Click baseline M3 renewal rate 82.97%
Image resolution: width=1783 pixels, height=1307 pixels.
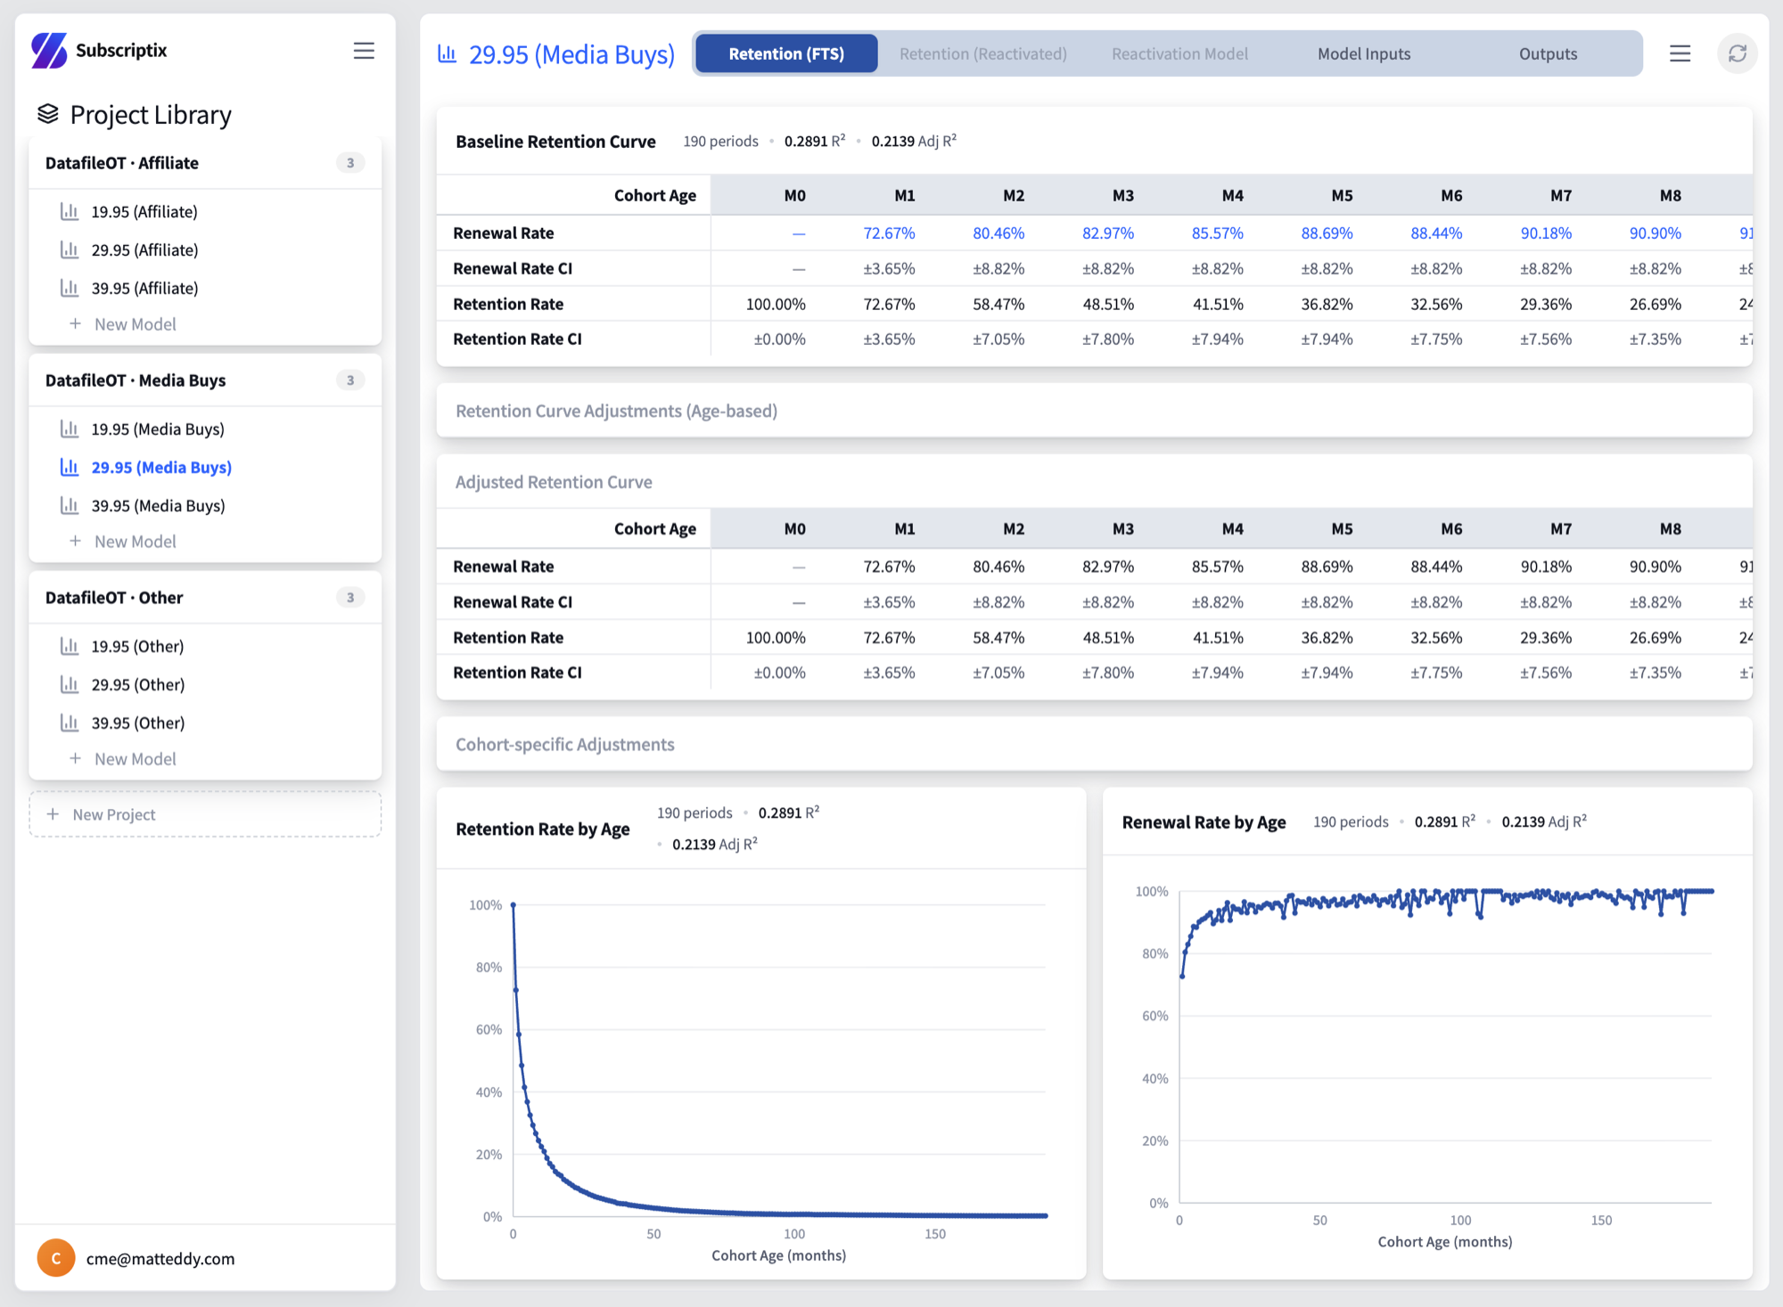(1108, 233)
